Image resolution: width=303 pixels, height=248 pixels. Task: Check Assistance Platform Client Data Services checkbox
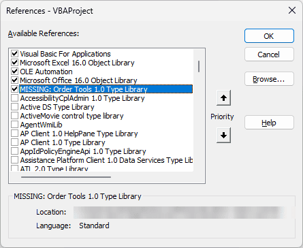pyautogui.click(x=15, y=160)
